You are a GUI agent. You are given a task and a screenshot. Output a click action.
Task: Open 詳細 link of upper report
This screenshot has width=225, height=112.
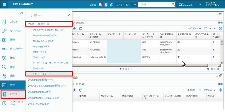click(220, 22)
